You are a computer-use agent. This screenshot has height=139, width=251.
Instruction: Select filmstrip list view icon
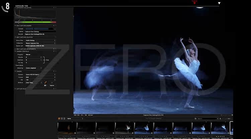tap(62, 119)
